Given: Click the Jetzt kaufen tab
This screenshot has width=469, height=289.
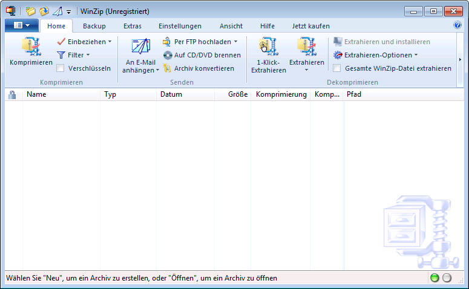Looking at the screenshot, I should click(x=311, y=26).
